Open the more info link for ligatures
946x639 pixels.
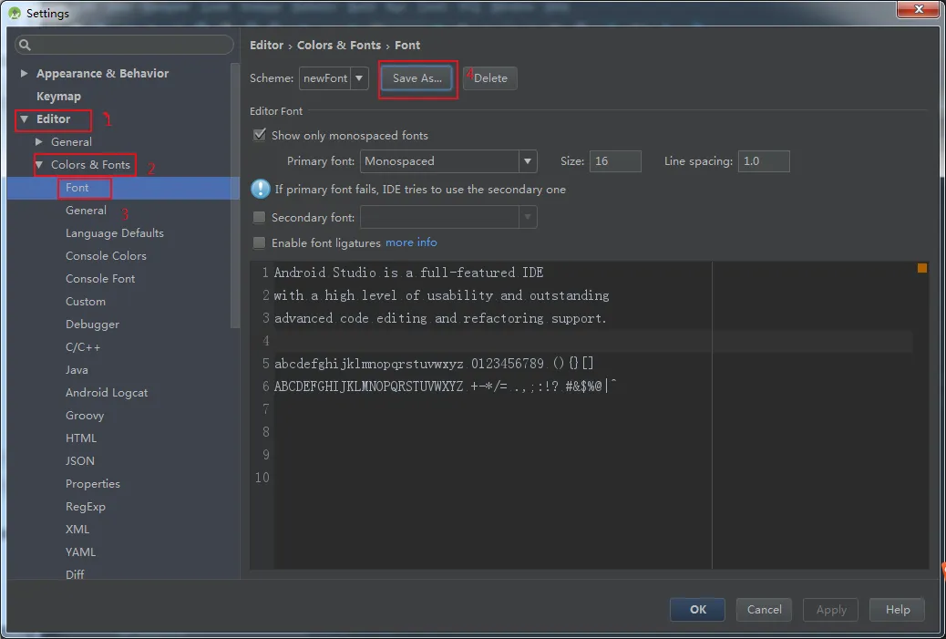[411, 242]
